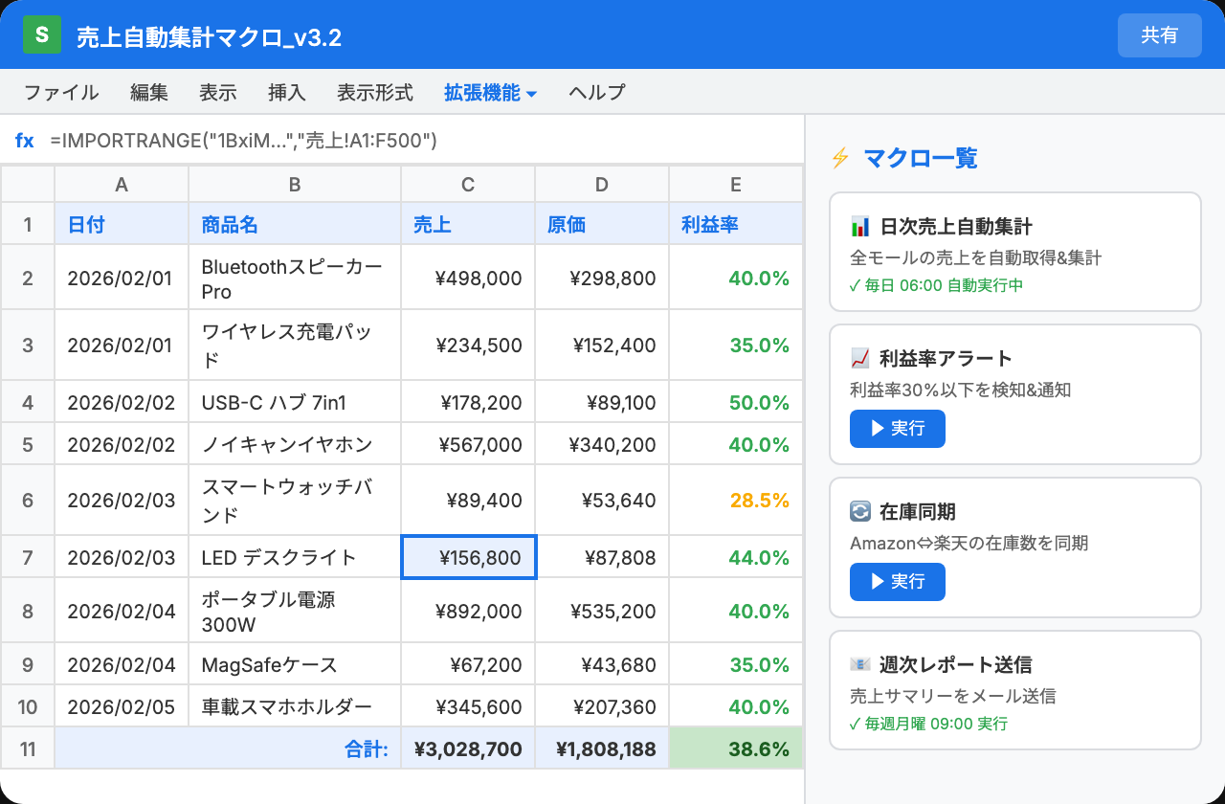Select column C header
1225x804 pixels.
tap(468, 184)
